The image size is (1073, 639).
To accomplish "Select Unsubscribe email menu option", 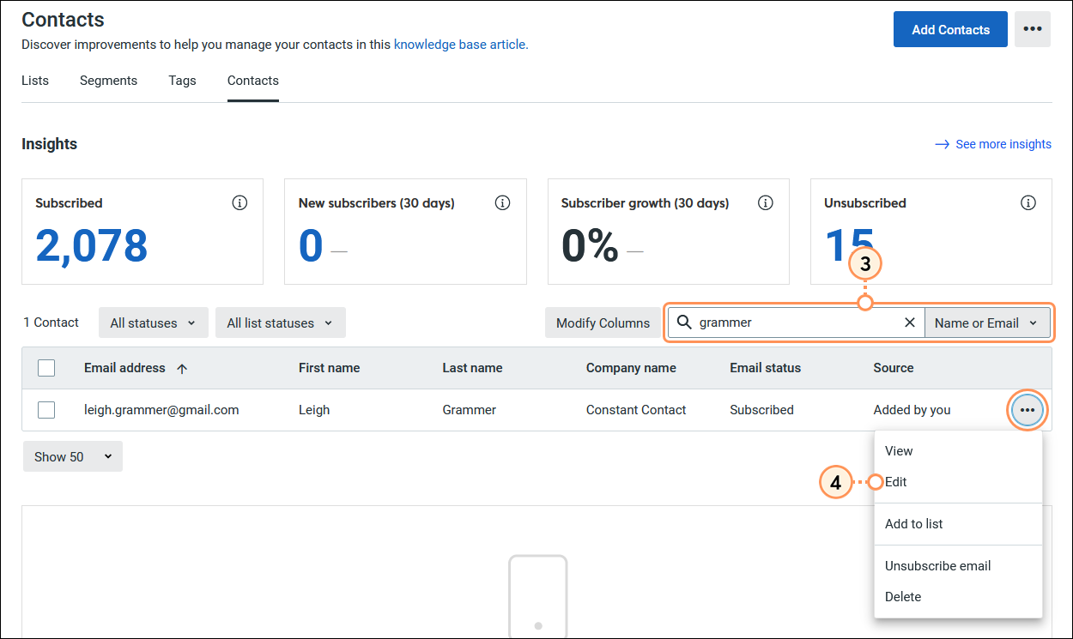I will [x=938, y=566].
